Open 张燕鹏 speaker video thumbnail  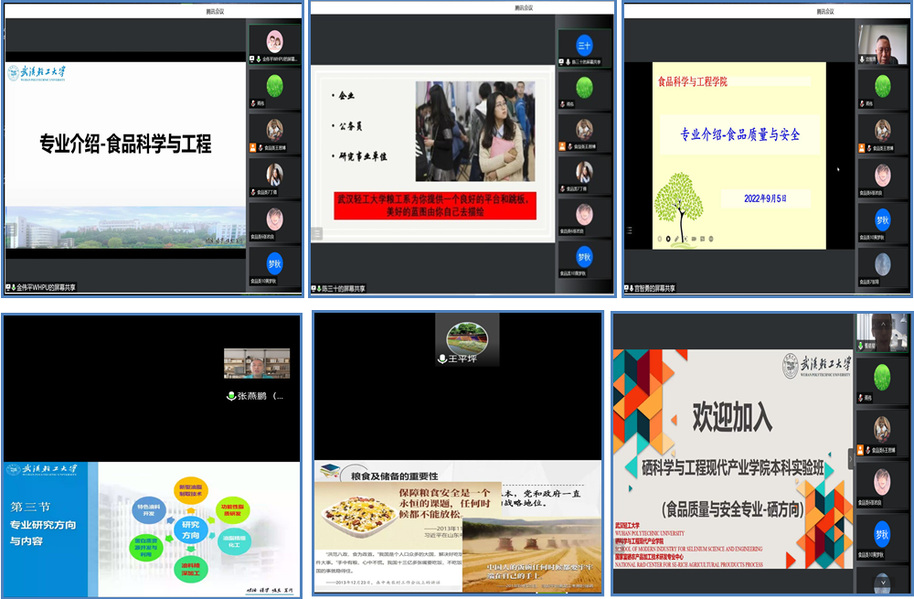[x=257, y=363]
